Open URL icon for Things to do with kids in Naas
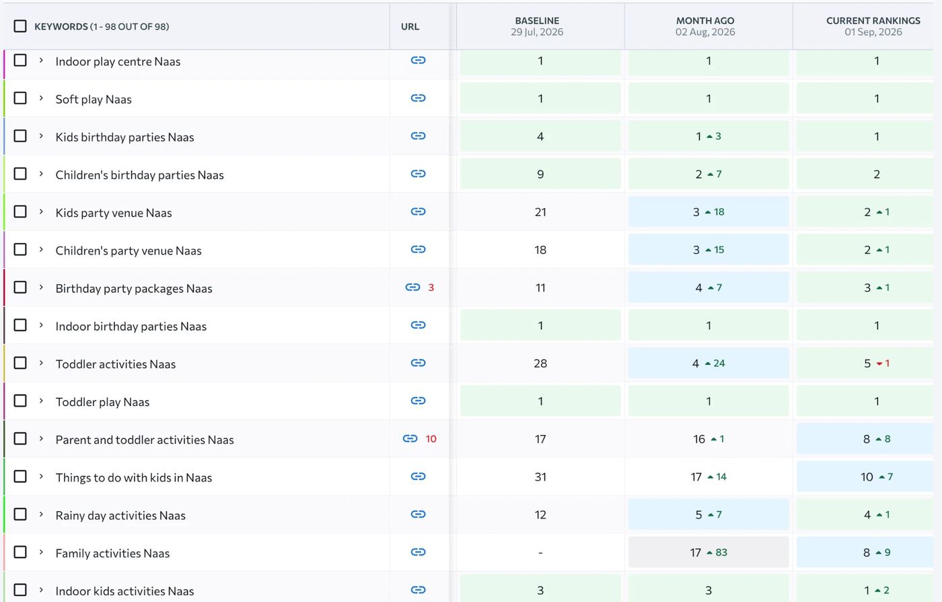This screenshot has width=942, height=602. coord(418,476)
